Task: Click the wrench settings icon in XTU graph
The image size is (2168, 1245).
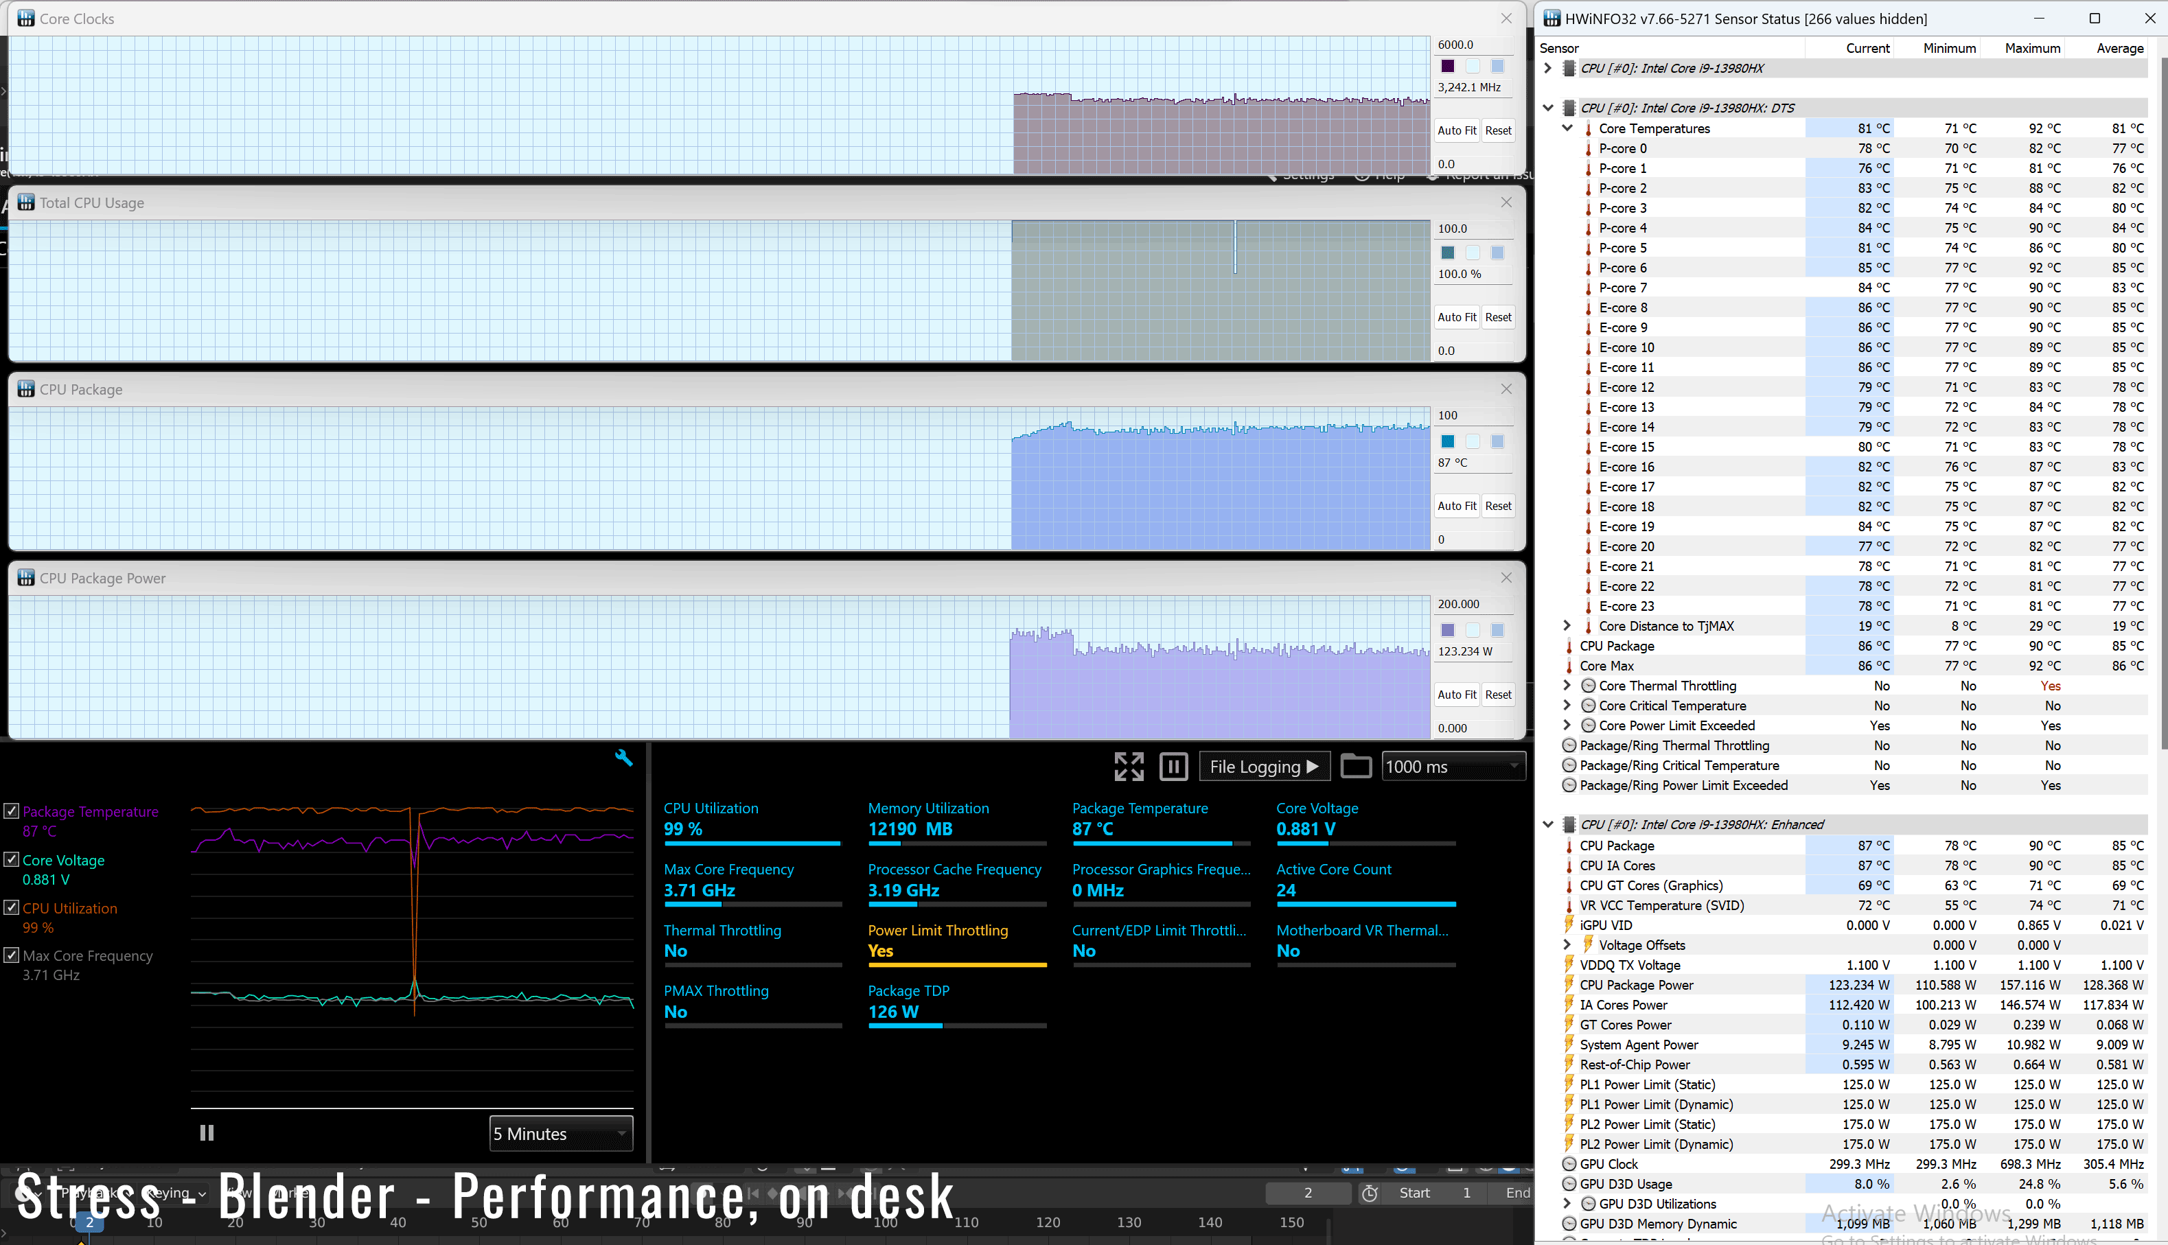Action: 623,758
